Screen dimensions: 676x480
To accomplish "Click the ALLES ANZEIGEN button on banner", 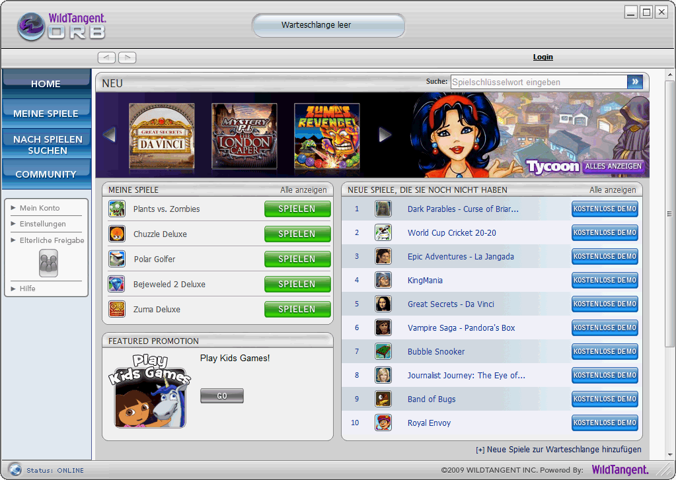I will 613,166.
